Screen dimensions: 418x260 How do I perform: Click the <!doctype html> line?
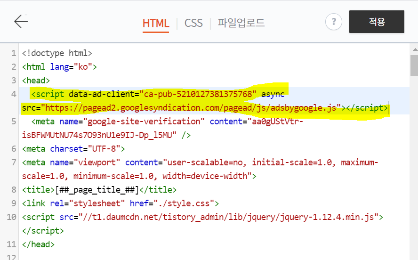pos(57,53)
